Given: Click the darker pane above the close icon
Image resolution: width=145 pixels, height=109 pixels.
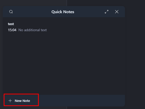Looking at the screenshot, I should [x=117, y=3].
